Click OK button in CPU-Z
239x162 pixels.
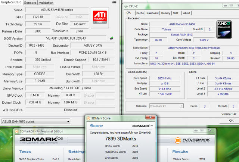point(230,121)
